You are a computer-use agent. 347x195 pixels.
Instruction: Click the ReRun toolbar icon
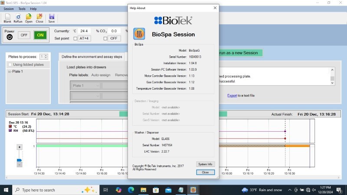[18, 18]
